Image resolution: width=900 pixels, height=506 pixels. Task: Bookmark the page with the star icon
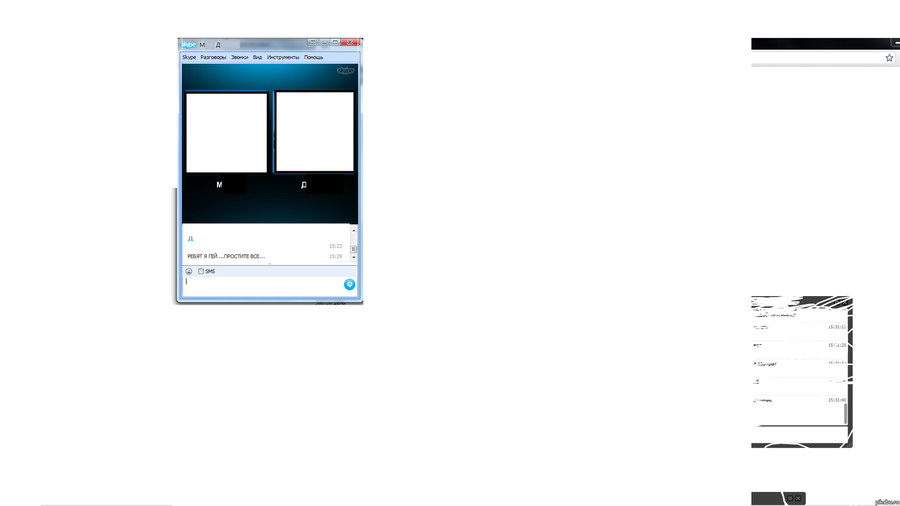tap(889, 58)
